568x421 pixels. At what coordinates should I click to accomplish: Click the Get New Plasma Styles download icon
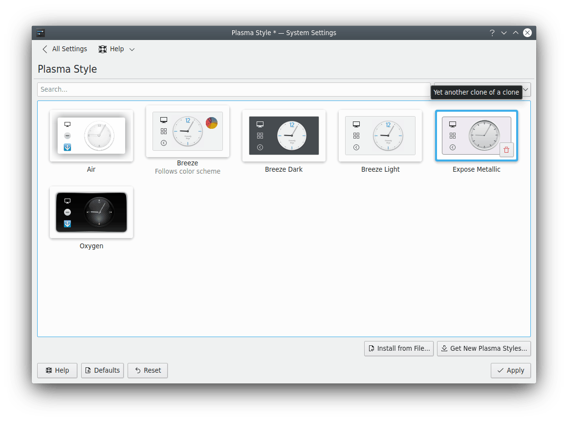(x=444, y=348)
